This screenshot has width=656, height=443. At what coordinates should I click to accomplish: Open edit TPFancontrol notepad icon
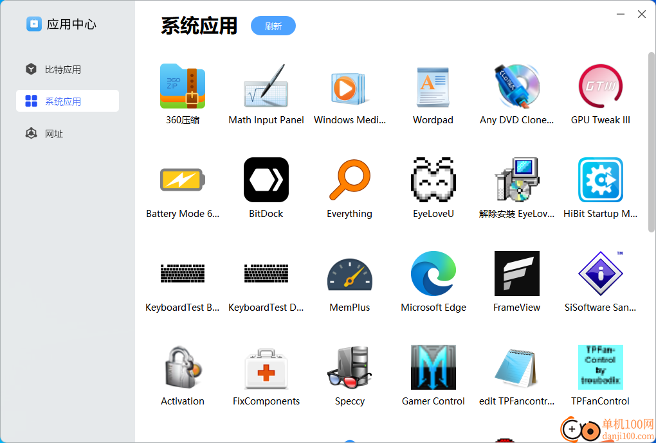pos(516,367)
